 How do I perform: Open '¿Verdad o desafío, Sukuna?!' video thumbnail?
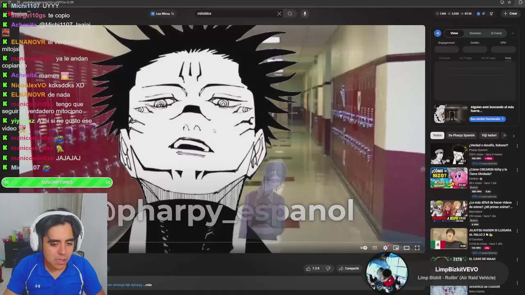[449, 154]
